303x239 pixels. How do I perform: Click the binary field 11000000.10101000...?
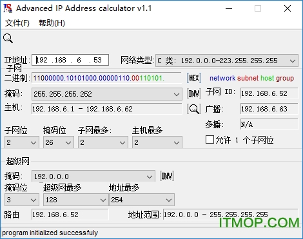click(x=107, y=78)
